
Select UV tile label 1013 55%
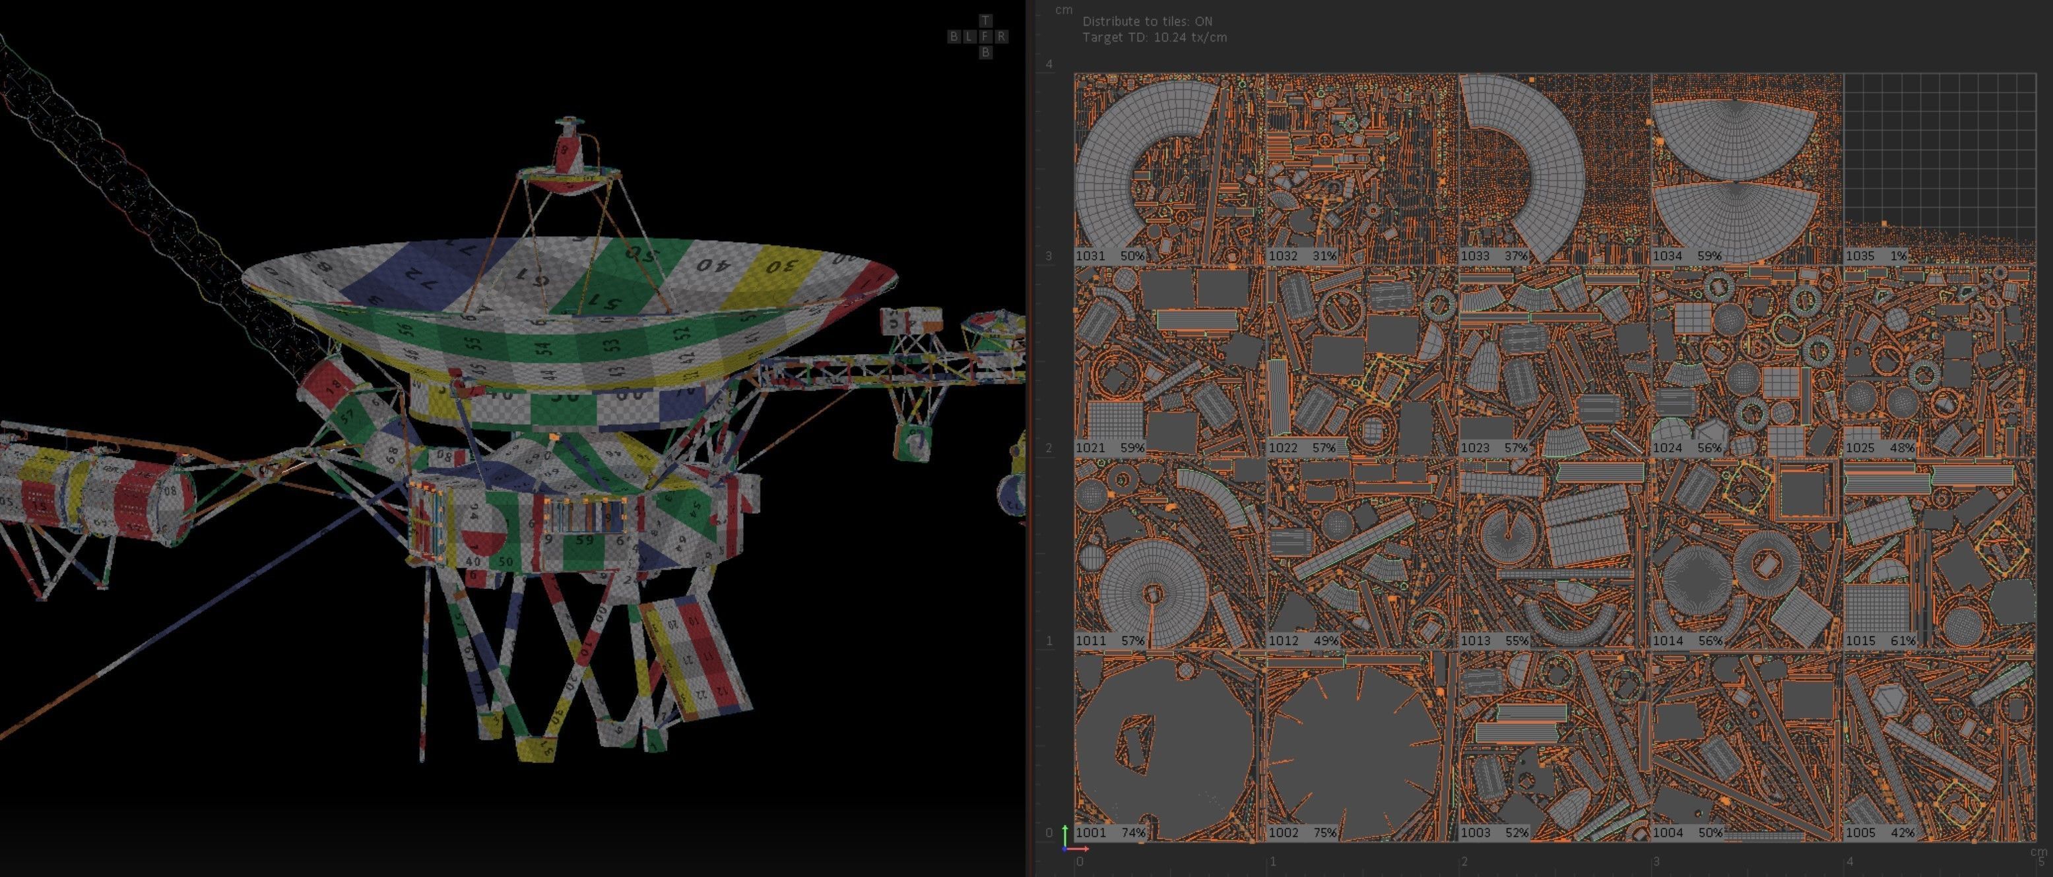click(x=1494, y=640)
